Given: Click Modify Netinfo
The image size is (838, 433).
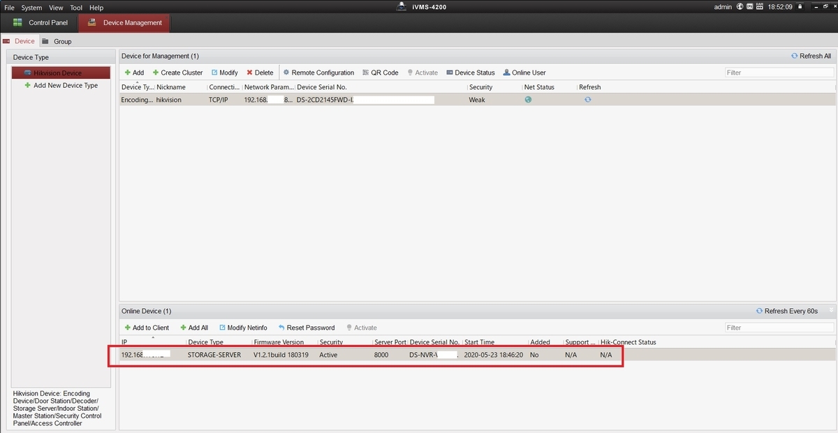Looking at the screenshot, I should click(242, 328).
